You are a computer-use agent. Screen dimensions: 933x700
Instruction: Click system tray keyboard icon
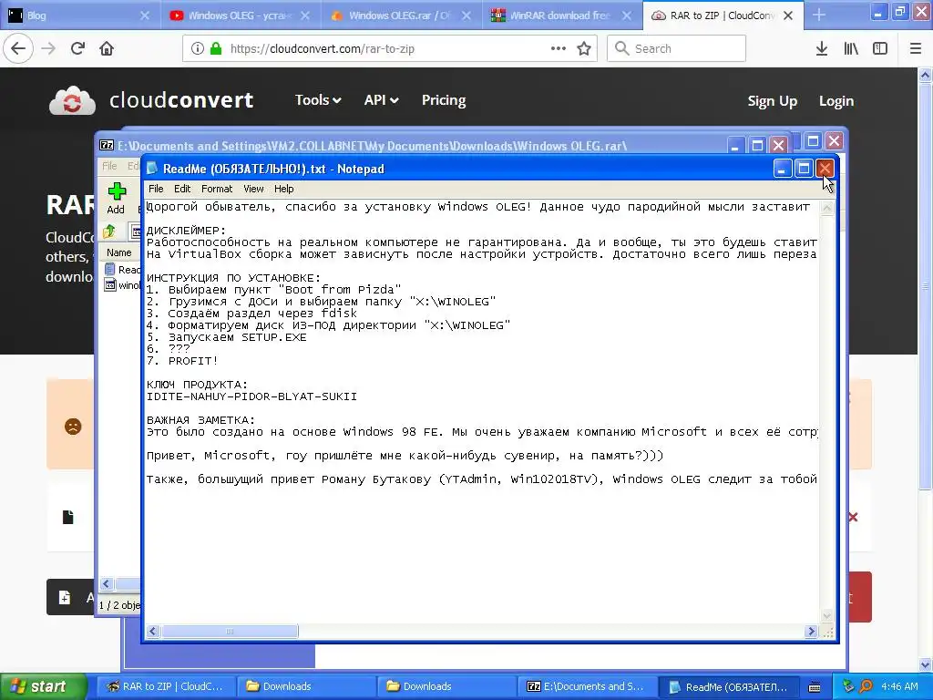click(815, 687)
